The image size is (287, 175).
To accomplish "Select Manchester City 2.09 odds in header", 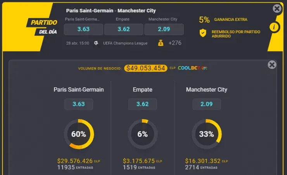I will click(164, 29).
